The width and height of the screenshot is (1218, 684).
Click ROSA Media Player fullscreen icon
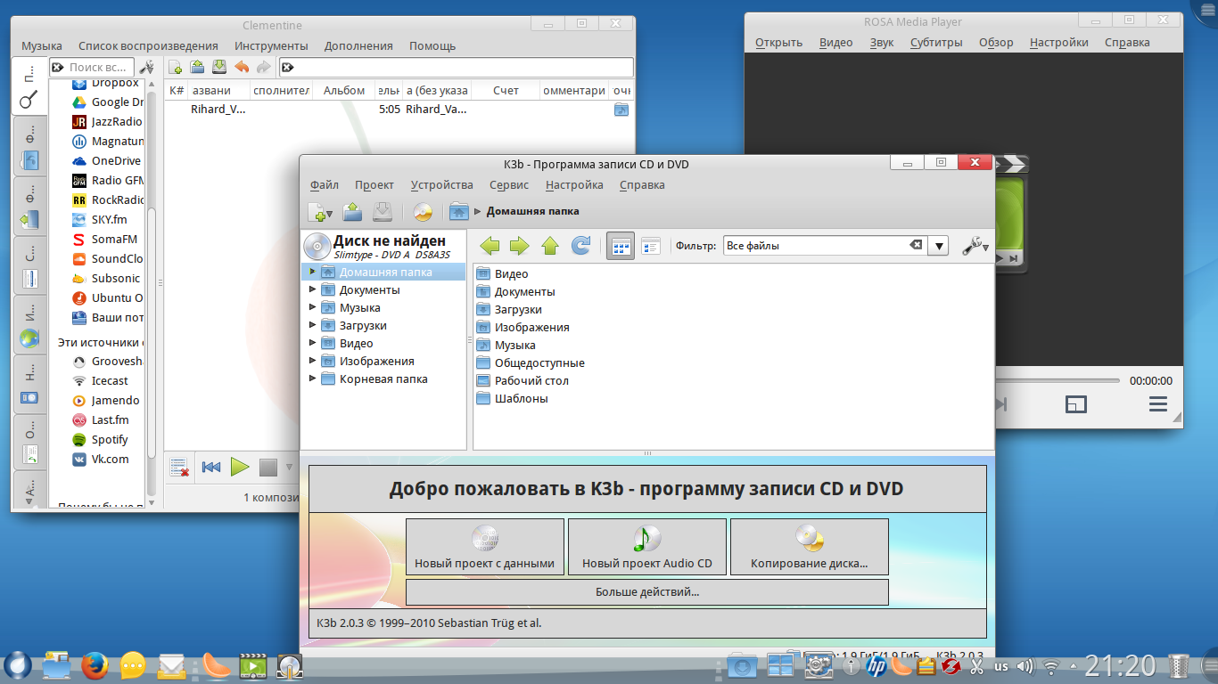(1076, 404)
